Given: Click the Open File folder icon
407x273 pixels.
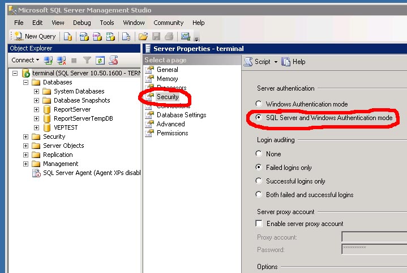Looking at the screenshot, I should 143,36.
